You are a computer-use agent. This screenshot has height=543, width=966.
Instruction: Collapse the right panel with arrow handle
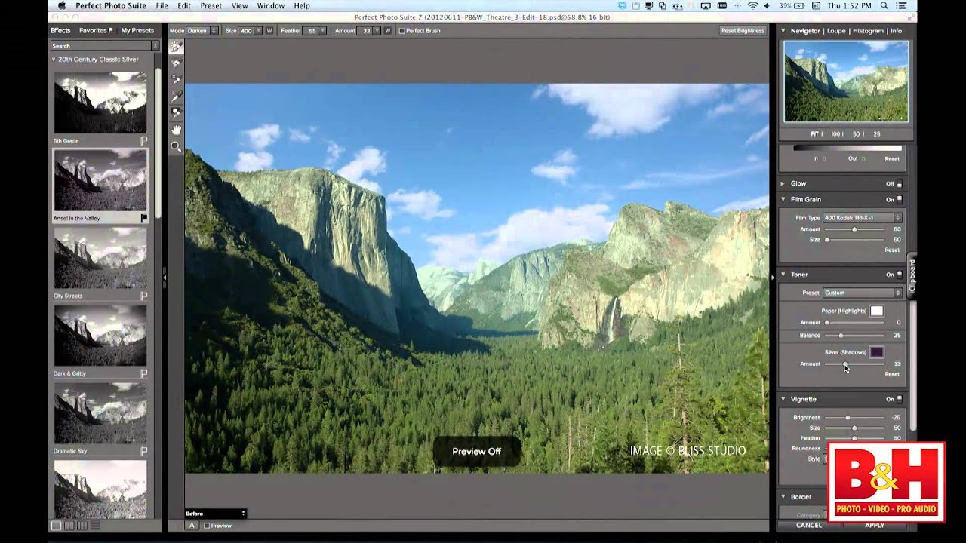pyautogui.click(x=772, y=278)
